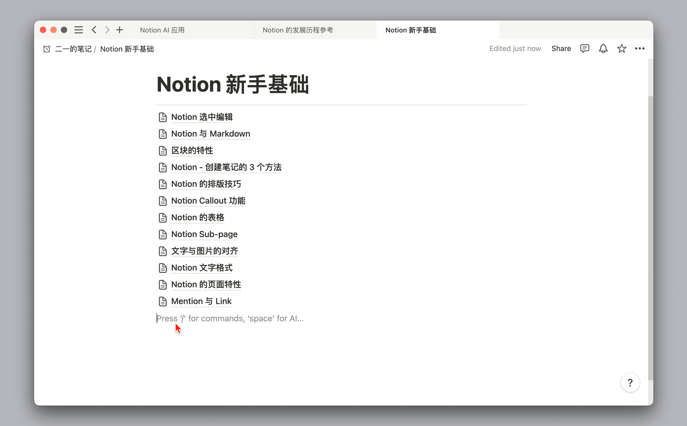Favorite this page with star icon

[621, 48]
